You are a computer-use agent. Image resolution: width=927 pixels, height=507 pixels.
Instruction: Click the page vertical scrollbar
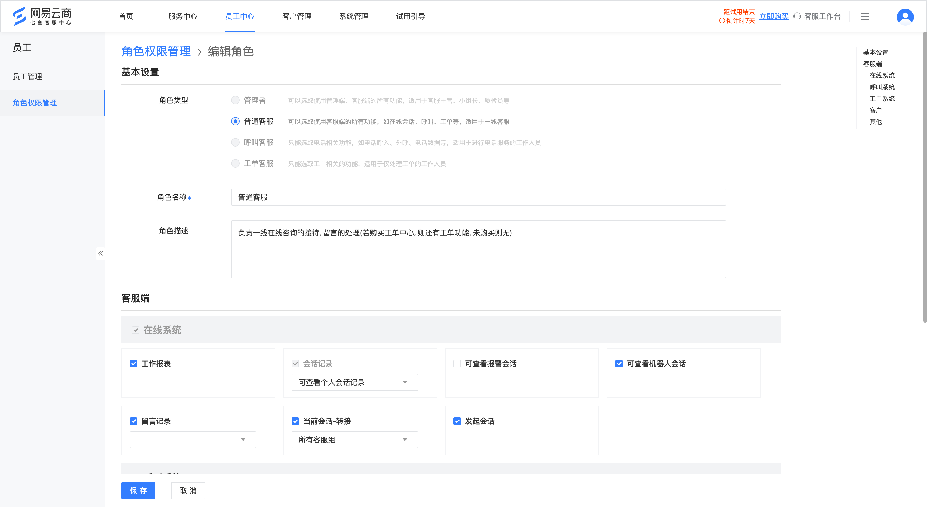[924, 178]
